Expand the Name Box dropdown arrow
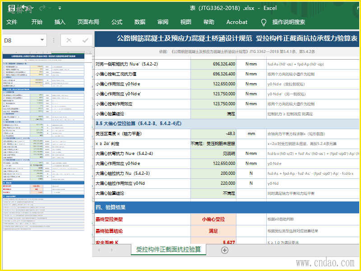This screenshot has height=271, width=361. (x=42, y=40)
